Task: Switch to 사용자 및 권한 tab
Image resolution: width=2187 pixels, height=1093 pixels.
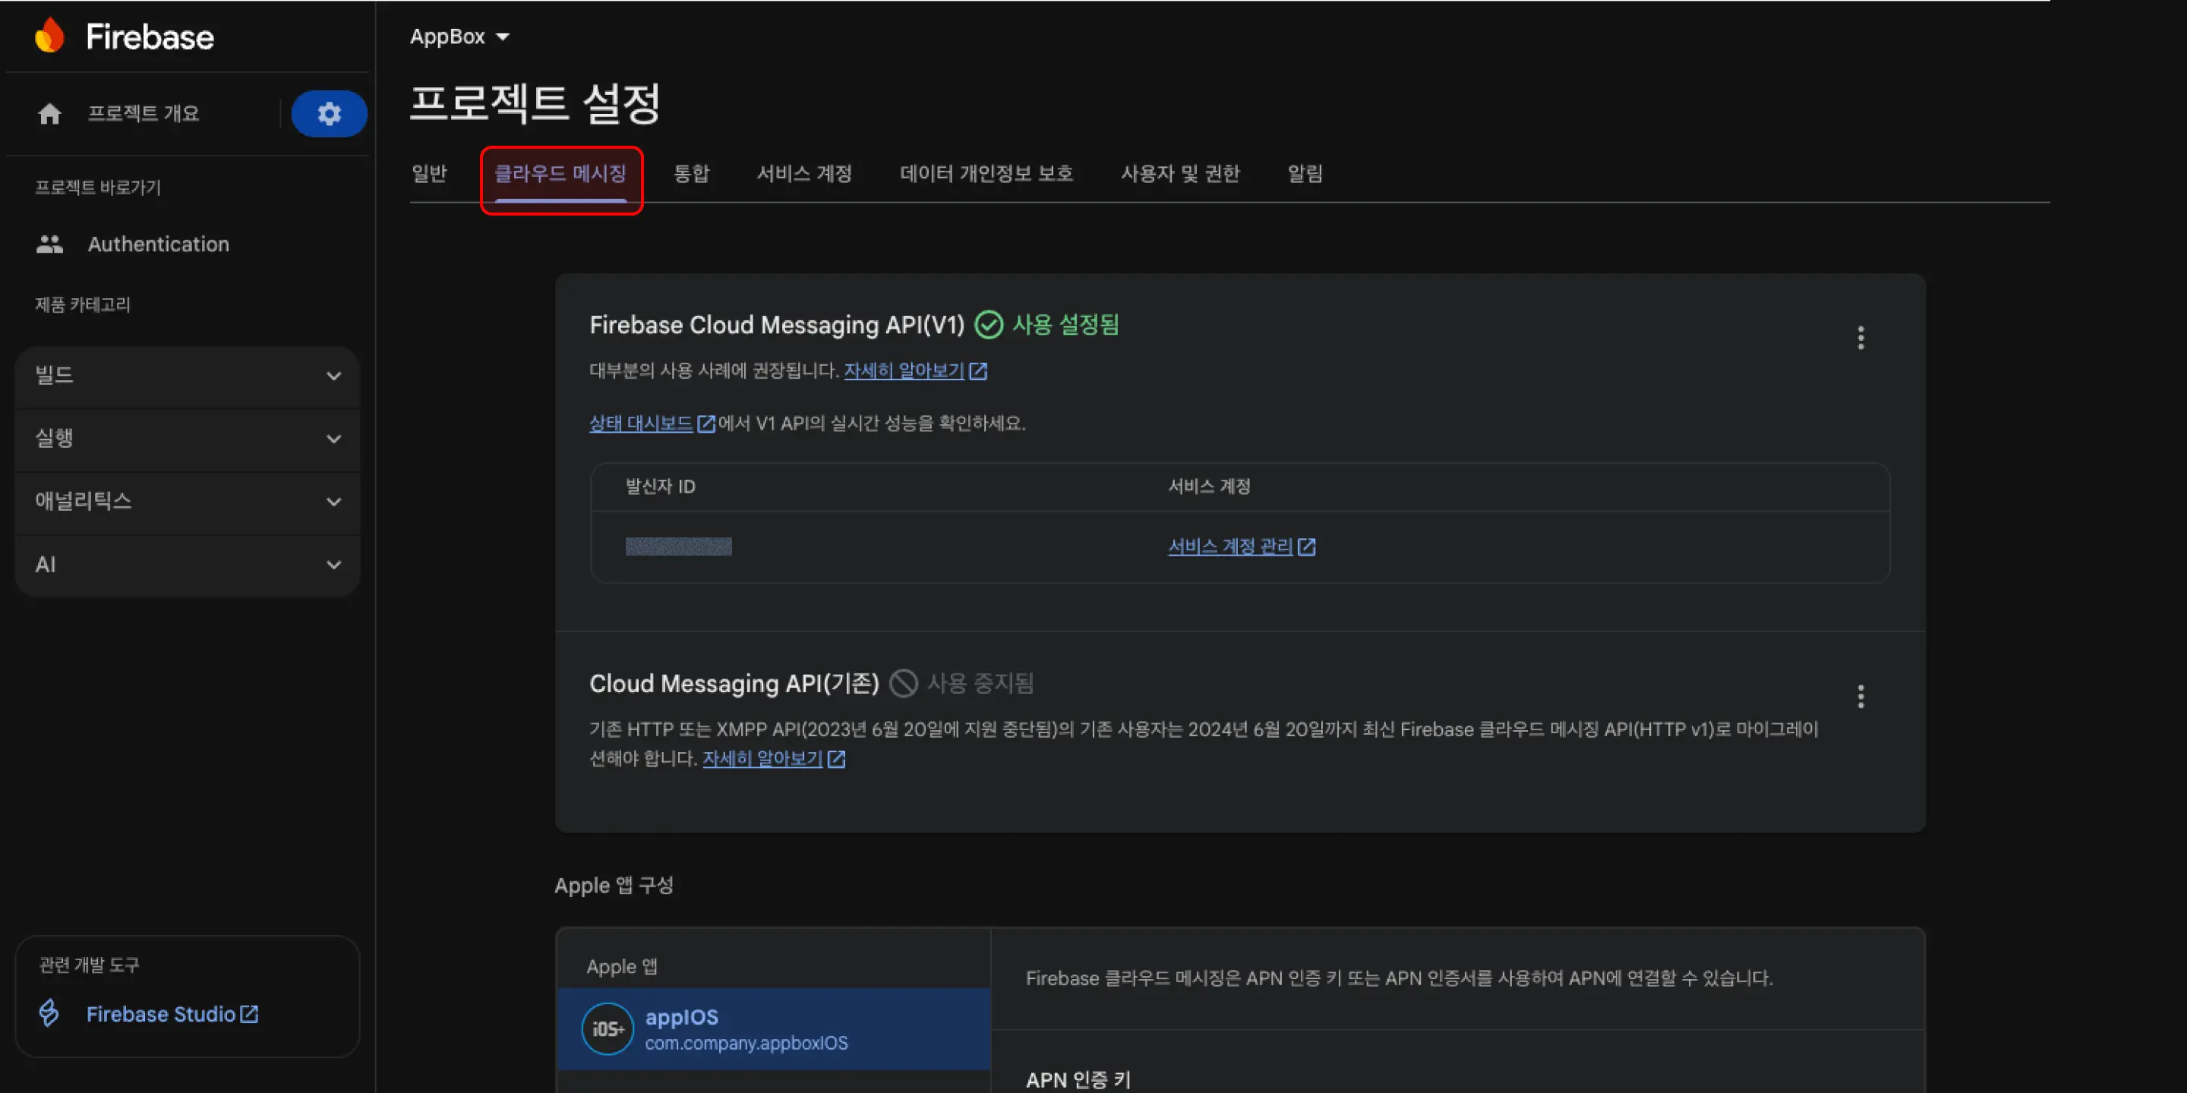Action: (x=1180, y=174)
